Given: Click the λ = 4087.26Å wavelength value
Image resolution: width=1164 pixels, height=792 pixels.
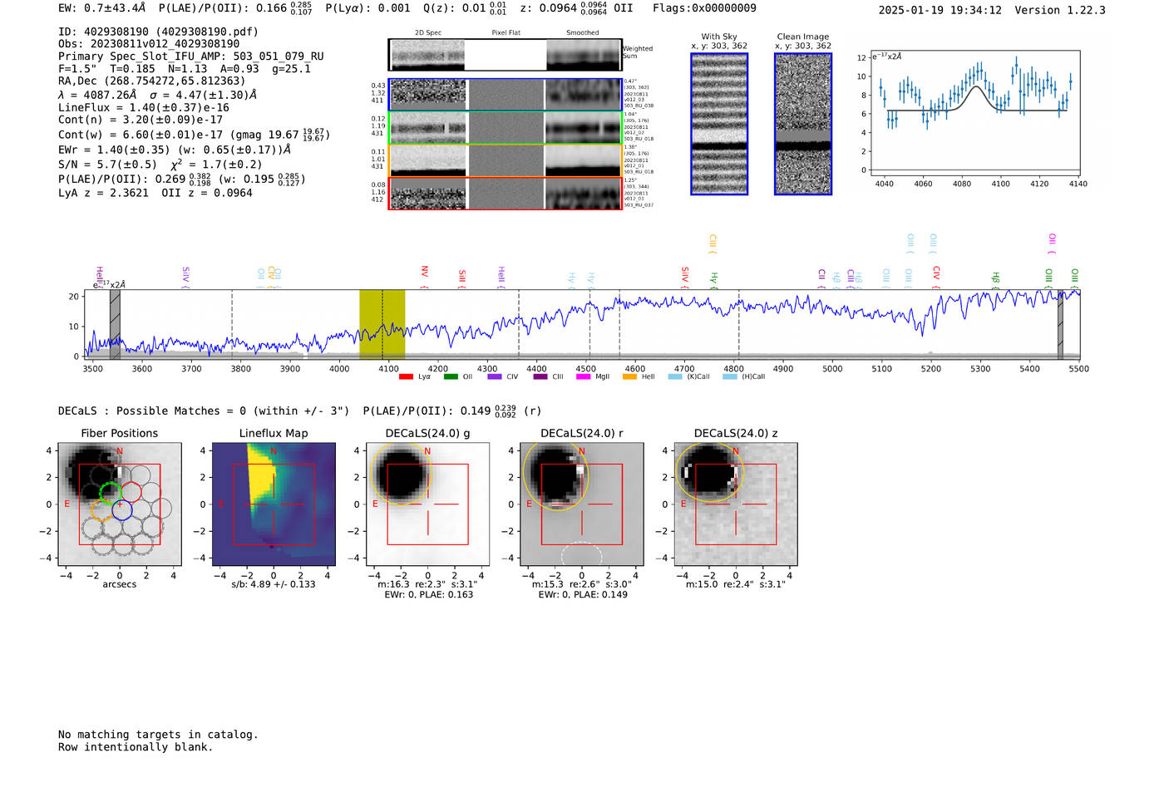Looking at the screenshot, I should tap(97, 95).
